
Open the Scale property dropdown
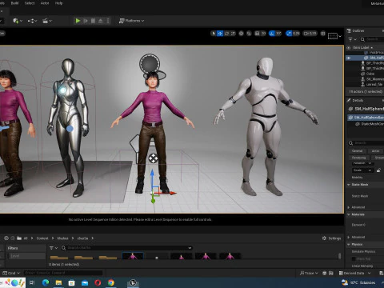point(363,170)
